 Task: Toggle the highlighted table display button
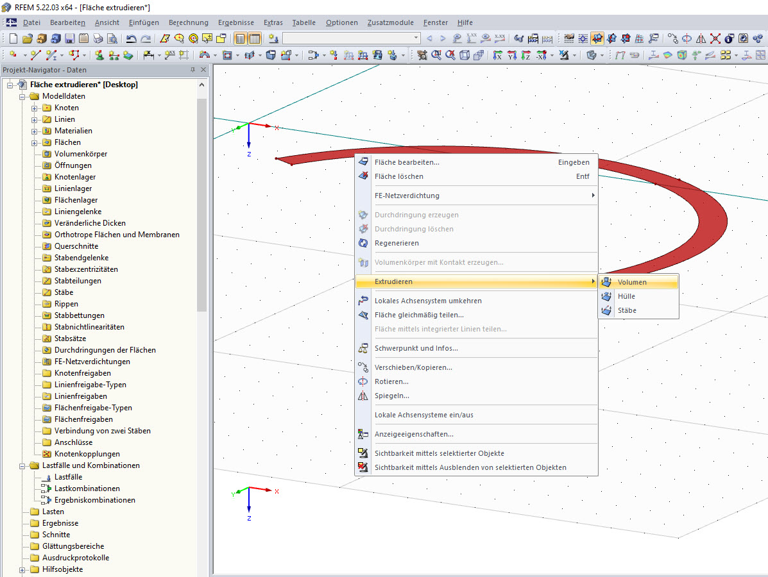pyautogui.click(x=240, y=38)
